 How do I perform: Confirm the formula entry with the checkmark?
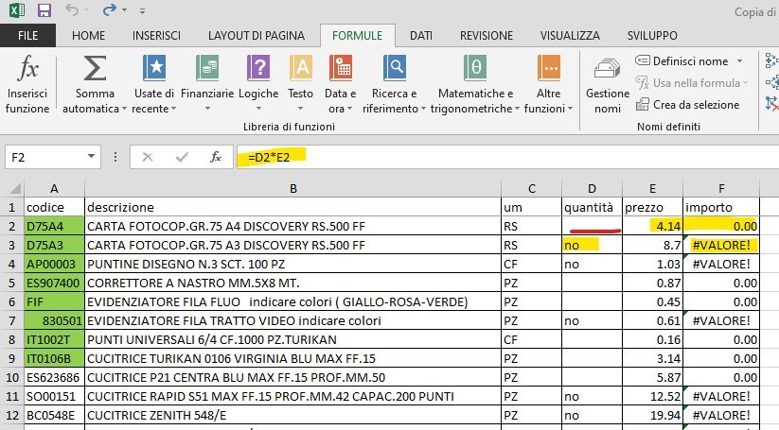pos(182,157)
